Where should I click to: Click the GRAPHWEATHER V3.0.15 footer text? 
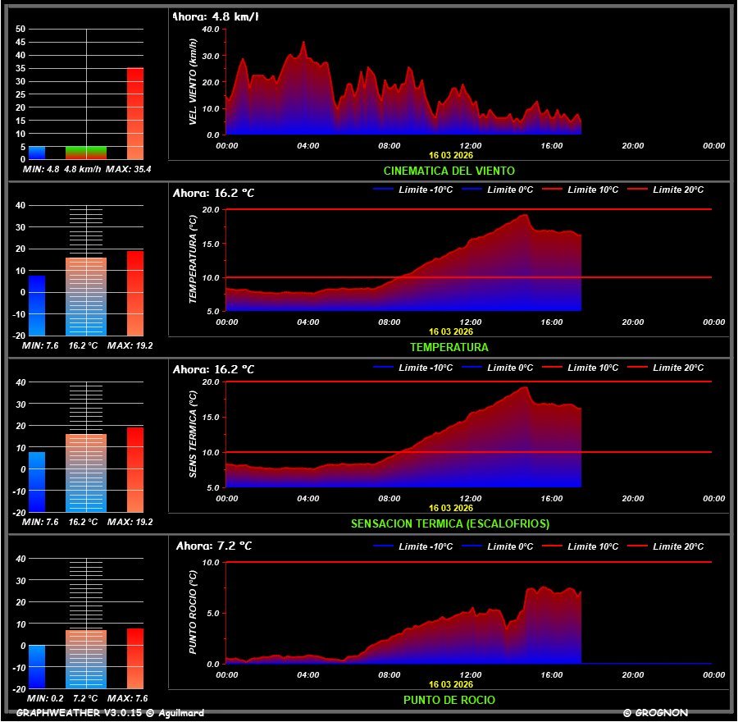tap(110, 713)
